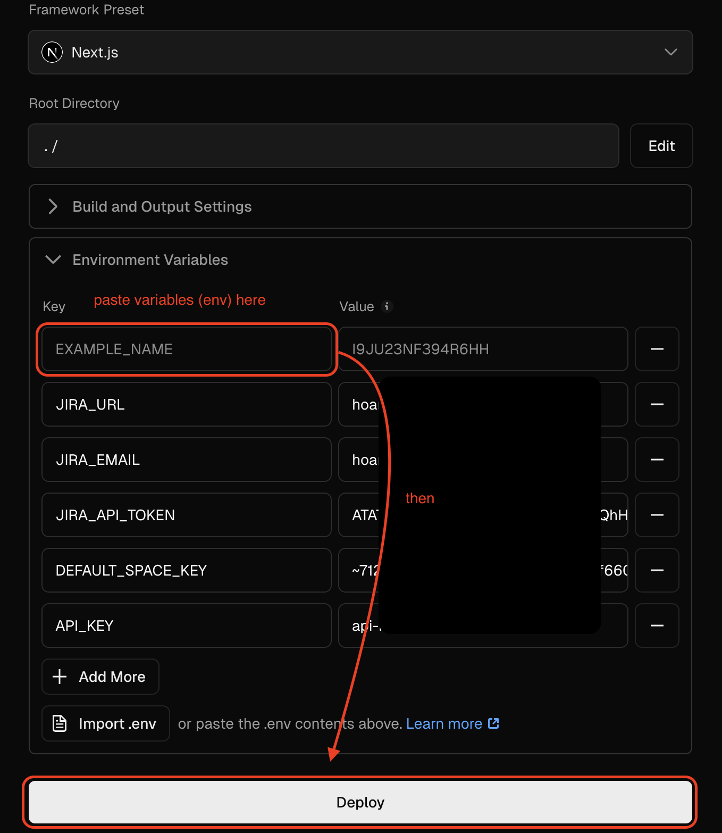Screen dimensions: 722x833
Task: Click the EXAMPLE_NAME key input field
Action: [186, 349]
